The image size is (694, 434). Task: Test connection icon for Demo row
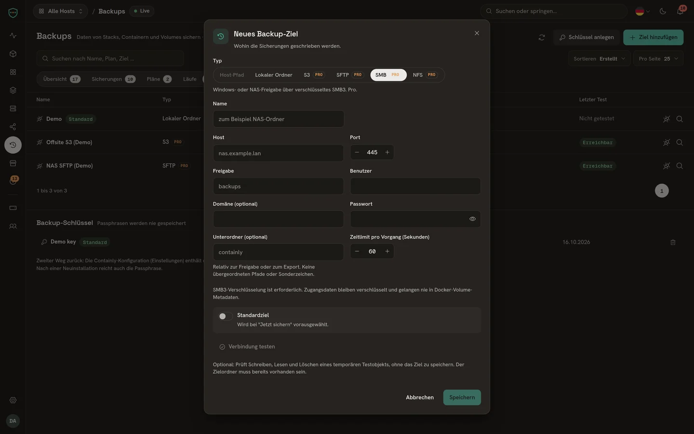pyautogui.click(x=667, y=119)
